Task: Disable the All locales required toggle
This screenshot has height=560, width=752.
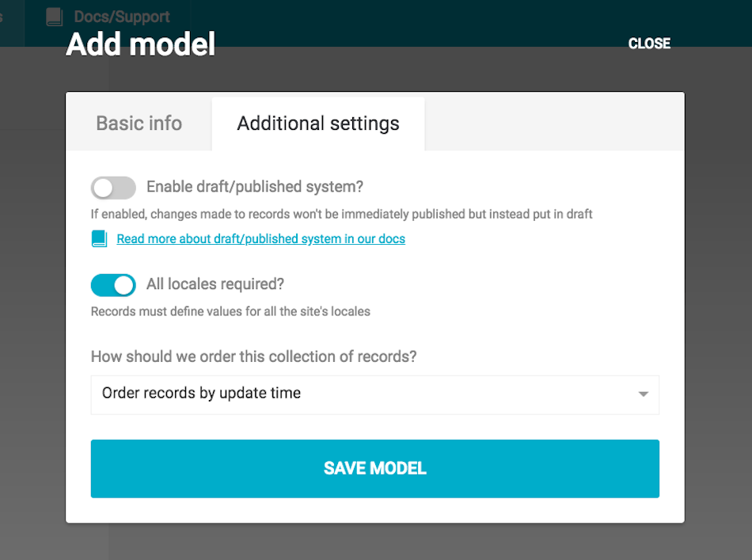Action: tap(113, 285)
